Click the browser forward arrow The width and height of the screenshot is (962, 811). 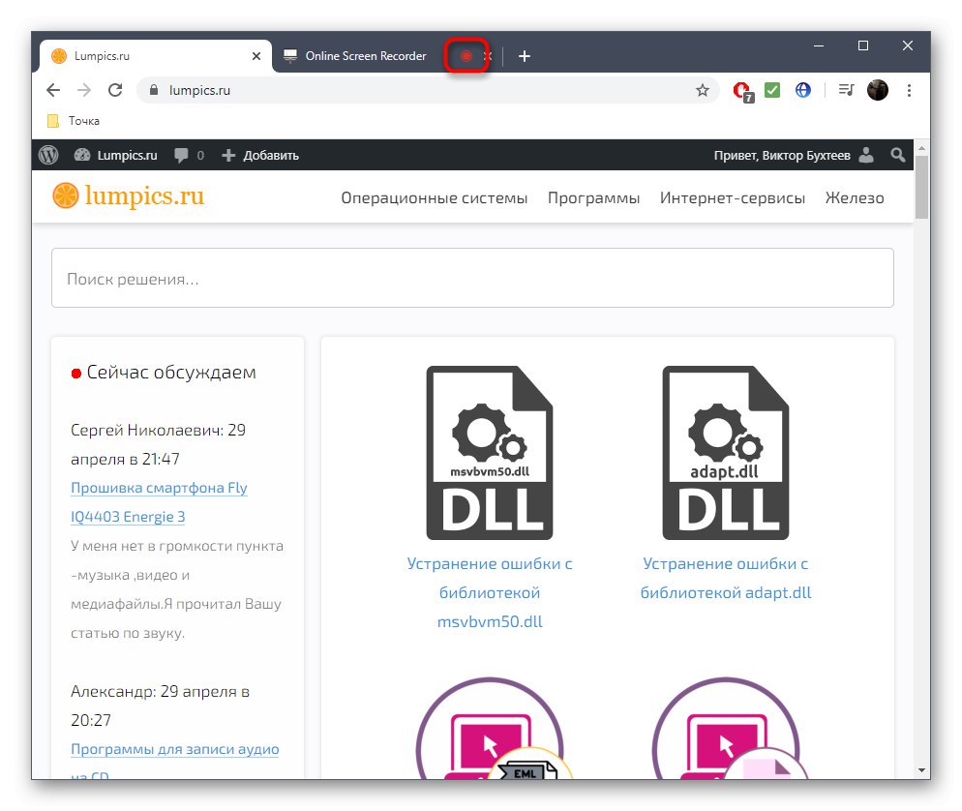pyautogui.click(x=84, y=90)
